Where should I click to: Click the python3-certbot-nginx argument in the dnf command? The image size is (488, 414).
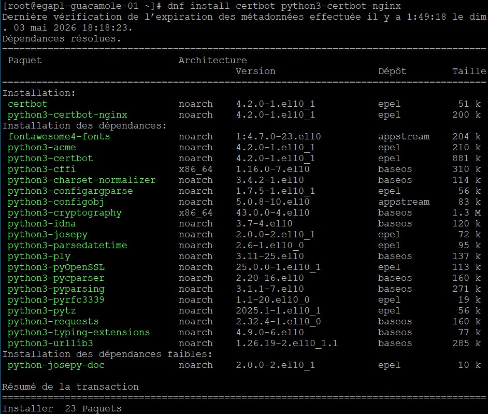341,6
